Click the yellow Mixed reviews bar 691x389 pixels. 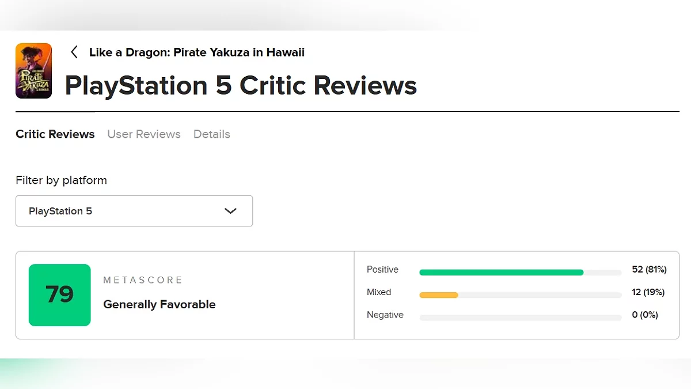tap(439, 295)
